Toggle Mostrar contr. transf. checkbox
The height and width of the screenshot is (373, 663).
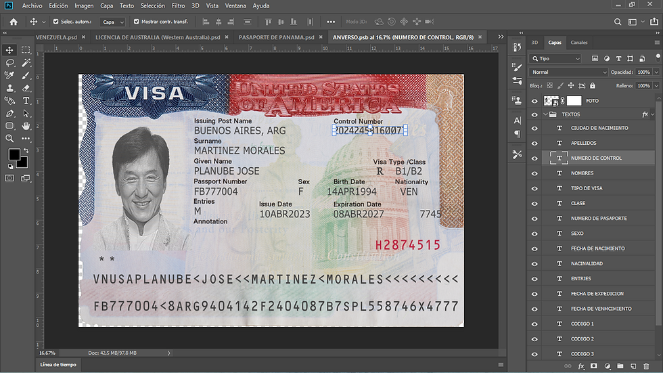tap(136, 21)
